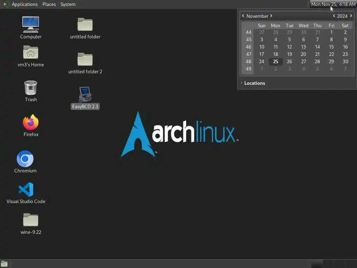Select November 26 in the calendar

click(x=289, y=61)
